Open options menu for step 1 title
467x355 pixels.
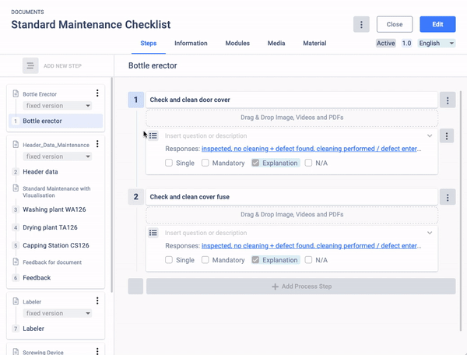pyautogui.click(x=448, y=100)
